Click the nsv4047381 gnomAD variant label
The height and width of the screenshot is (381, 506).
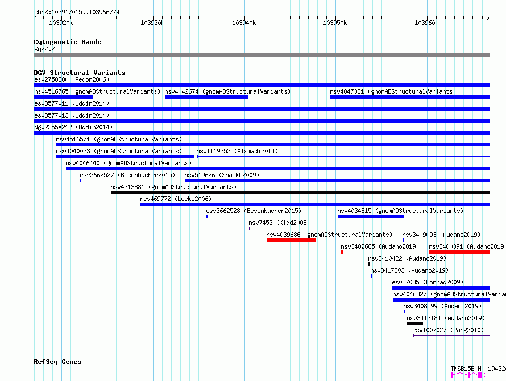(x=393, y=91)
